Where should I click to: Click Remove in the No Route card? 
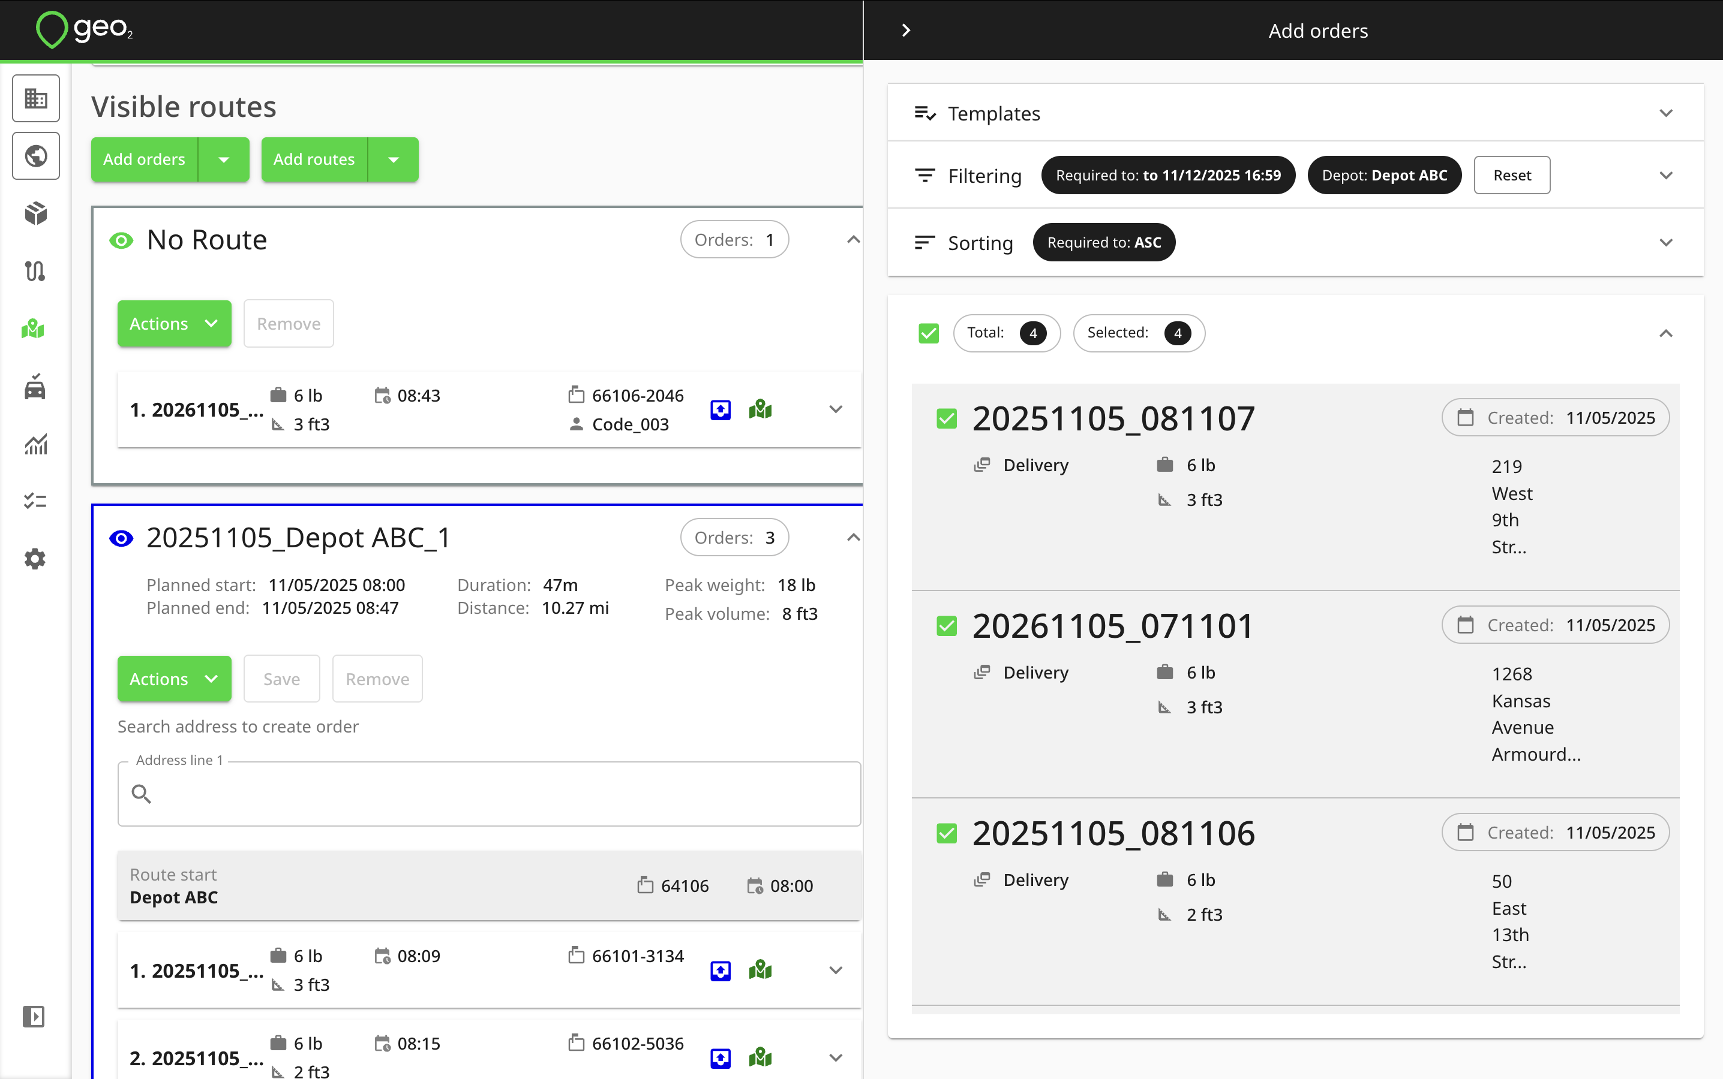[289, 324]
